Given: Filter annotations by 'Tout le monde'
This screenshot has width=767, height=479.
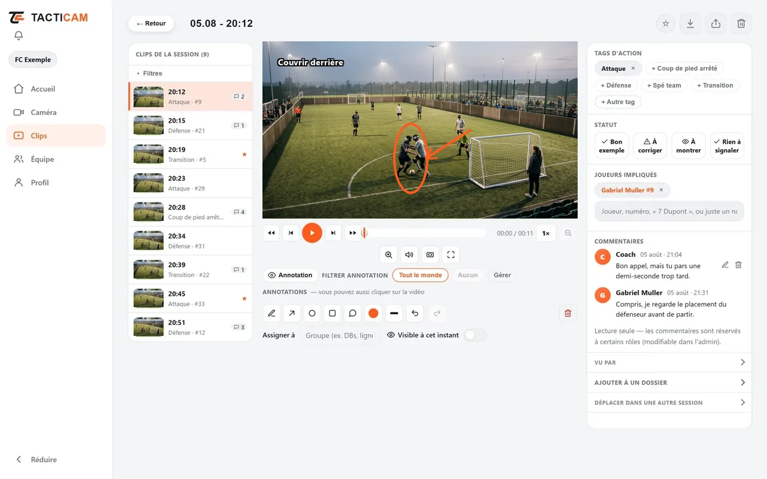Looking at the screenshot, I should [x=421, y=275].
